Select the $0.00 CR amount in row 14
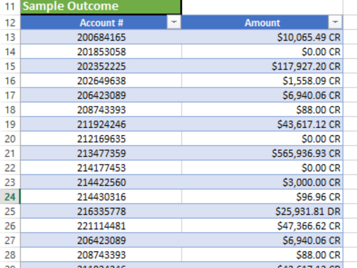Viewport: 357px width, 268px height. (x=262, y=52)
